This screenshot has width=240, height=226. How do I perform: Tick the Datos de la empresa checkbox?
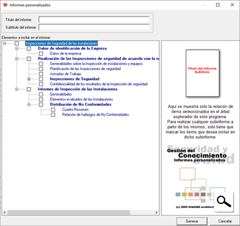click(x=41, y=53)
